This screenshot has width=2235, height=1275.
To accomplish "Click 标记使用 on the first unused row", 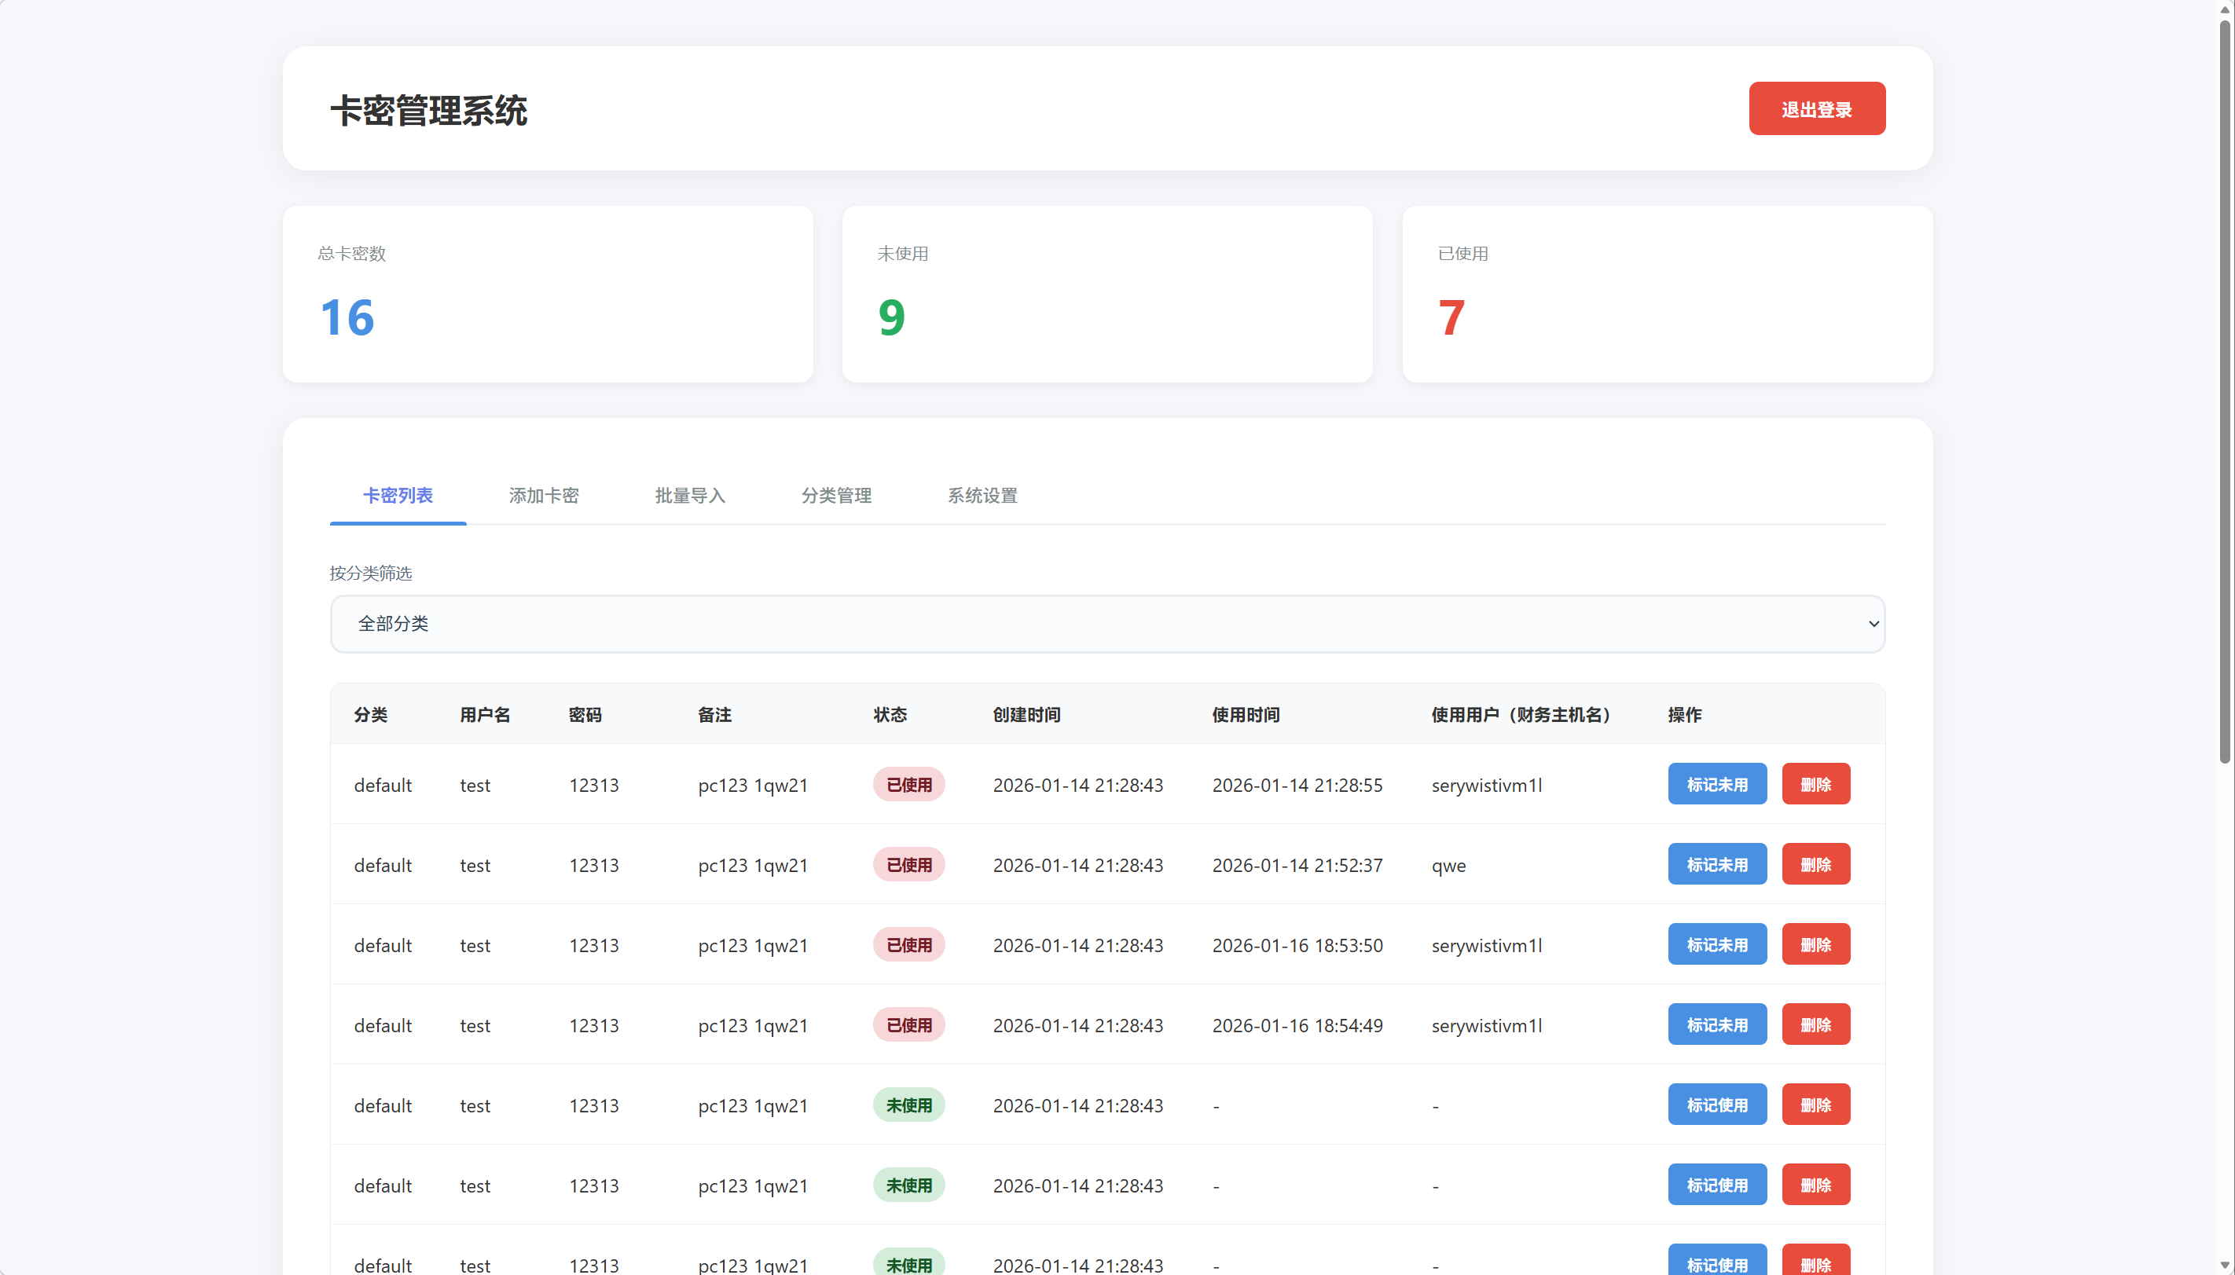I will coord(1716,1105).
